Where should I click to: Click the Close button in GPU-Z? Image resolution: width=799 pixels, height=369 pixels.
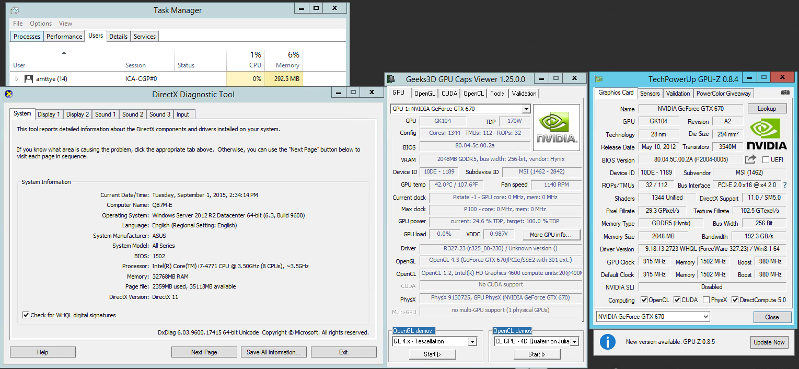pos(772,317)
